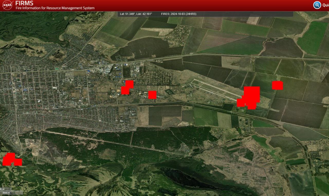This screenshot has height=196, width=329.
Task: Select the single fire marker between the city and the airfield
Action: pyautogui.click(x=152, y=95)
